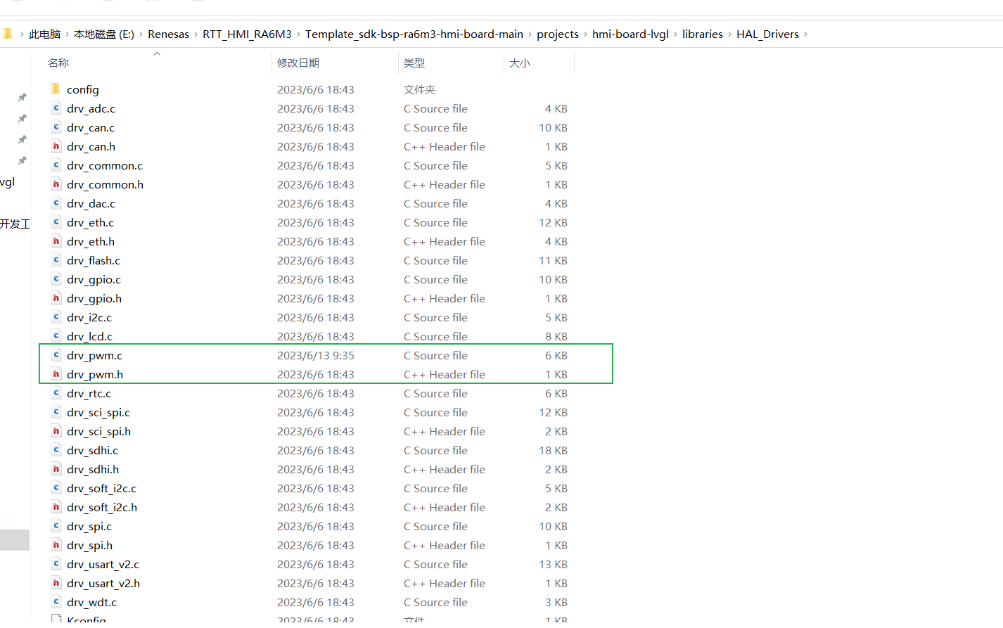Click the drv_gpio.h header icon
Image resolution: width=1003 pixels, height=628 pixels.
coord(56,297)
